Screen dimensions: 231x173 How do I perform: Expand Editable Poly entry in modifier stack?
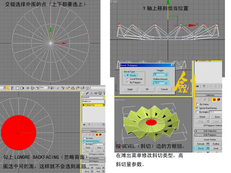[x=84, y=105]
